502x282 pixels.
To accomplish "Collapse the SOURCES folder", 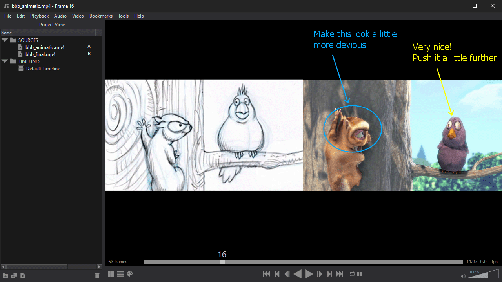I will pos(5,40).
